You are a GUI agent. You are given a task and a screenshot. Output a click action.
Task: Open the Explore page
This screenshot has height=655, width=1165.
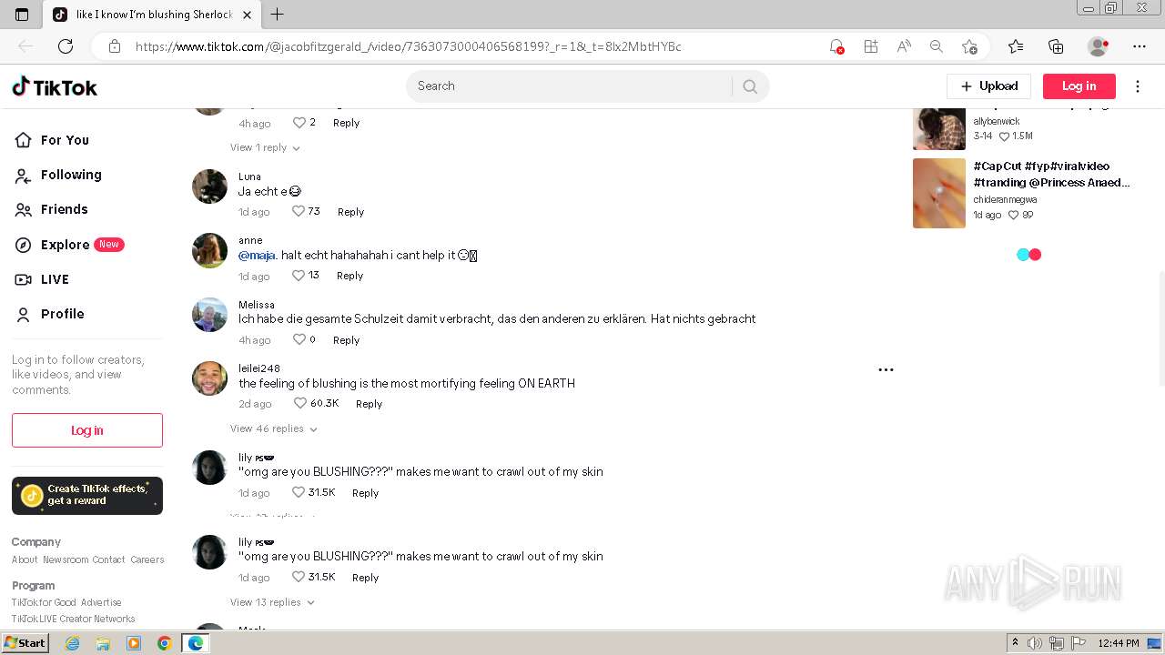(69, 245)
